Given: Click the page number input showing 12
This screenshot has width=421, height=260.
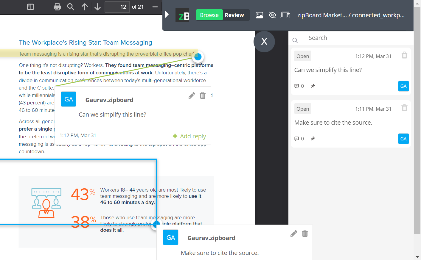Looking at the screenshot, I should click(117, 7).
